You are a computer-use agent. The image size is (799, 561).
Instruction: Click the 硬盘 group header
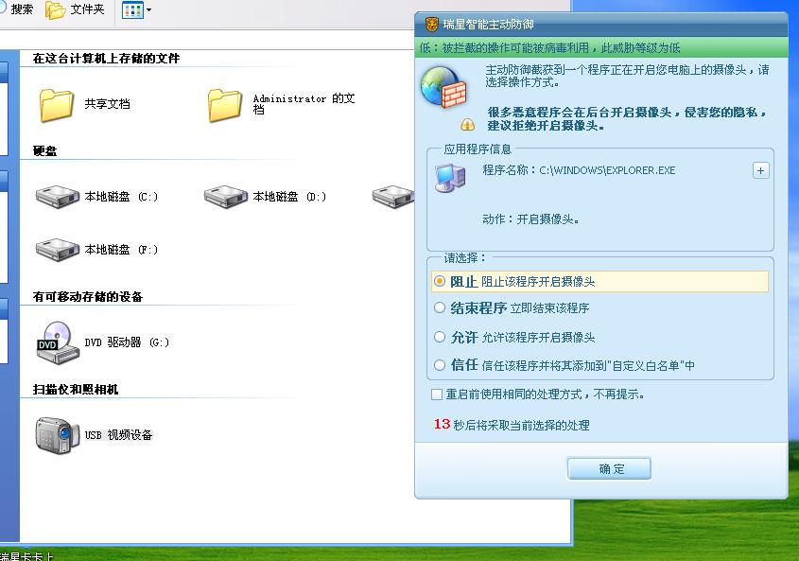pos(44,151)
